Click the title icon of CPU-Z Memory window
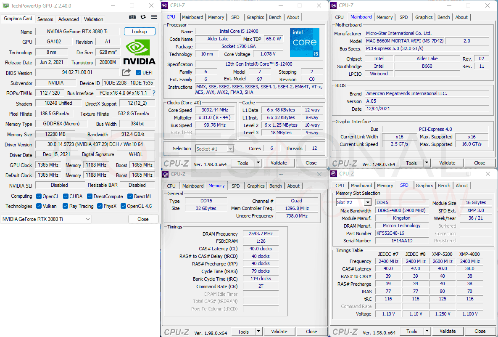The image size is (498, 337). [166, 174]
